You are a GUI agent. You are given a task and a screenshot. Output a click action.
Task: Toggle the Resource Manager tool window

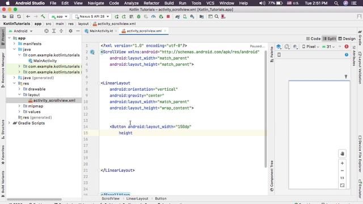(3, 70)
